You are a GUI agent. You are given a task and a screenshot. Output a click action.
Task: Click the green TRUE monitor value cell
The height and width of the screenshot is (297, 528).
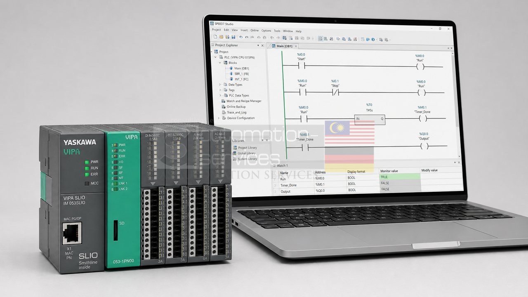[400, 177]
